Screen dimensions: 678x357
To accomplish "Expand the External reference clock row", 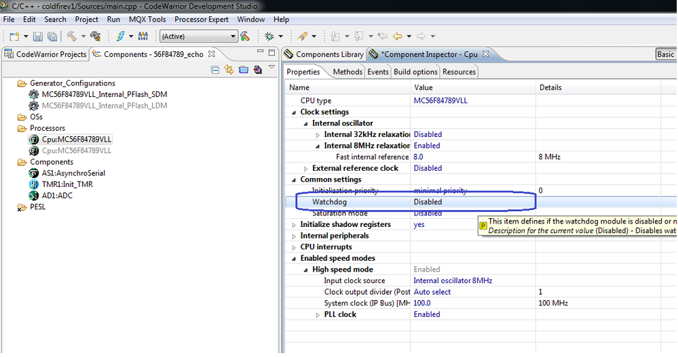I will (x=305, y=169).
